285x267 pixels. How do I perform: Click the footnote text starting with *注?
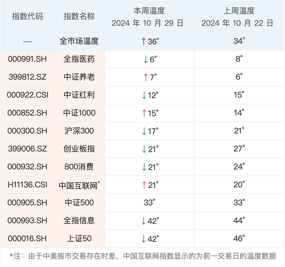(x=142, y=256)
